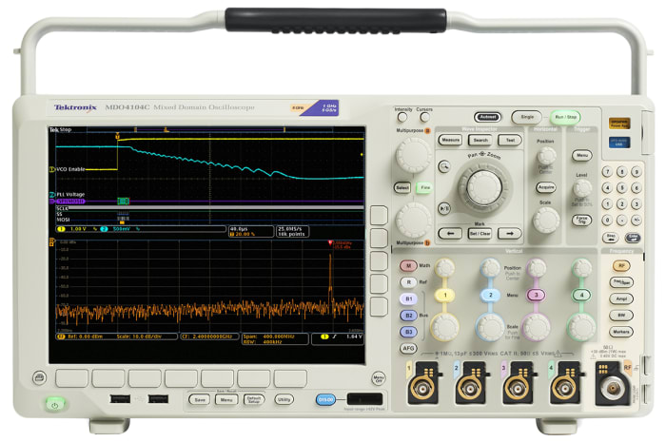Push the AFG function generator button
The height and width of the screenshot is (442, 666).
tap(408, 348)
